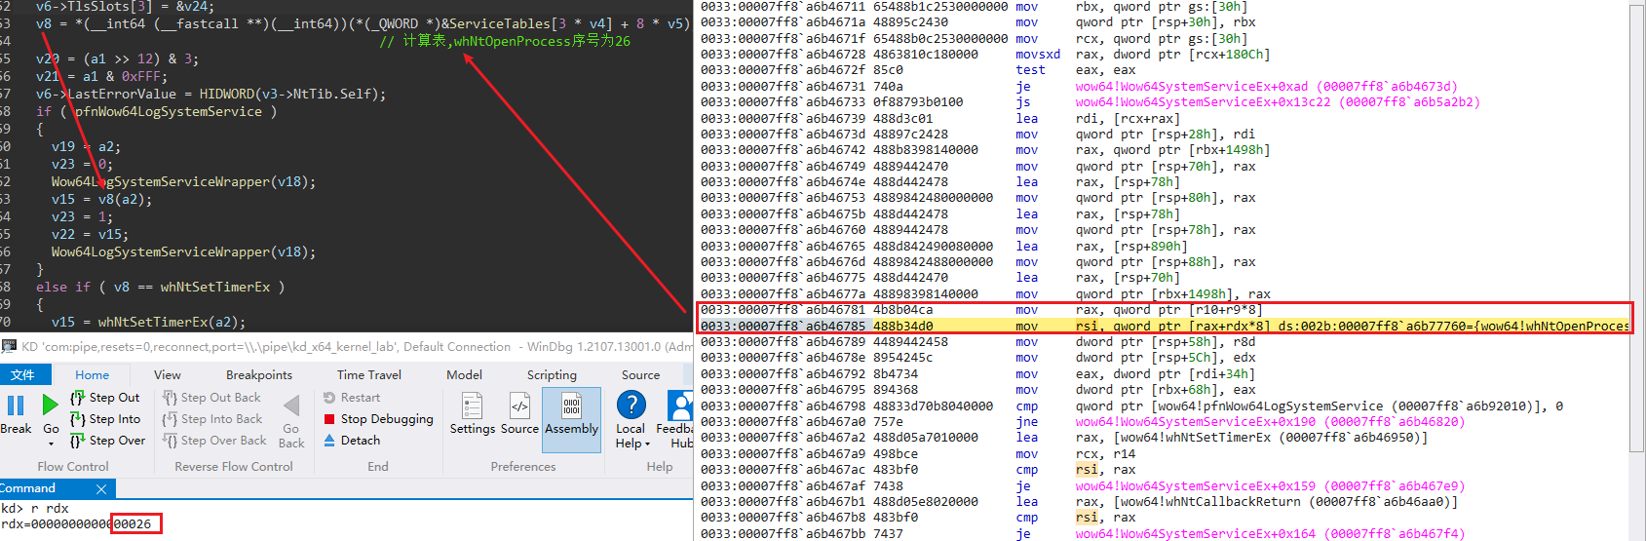Click 'v6->LastErrorValue' assignment line
The height and width of the screenshot is (541, 1646).
click(x=211, y=95)
